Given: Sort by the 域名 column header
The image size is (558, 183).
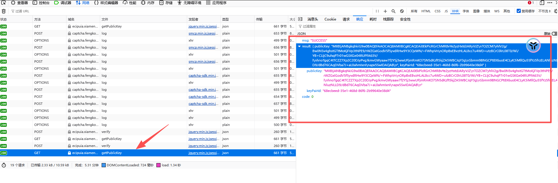Looking at the screenshot, I should coord(83,19).
